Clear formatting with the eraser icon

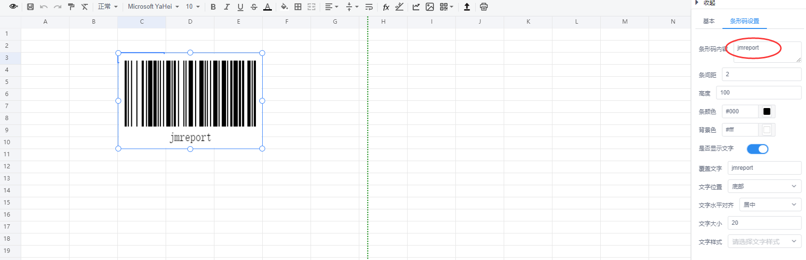coord(85,7)
